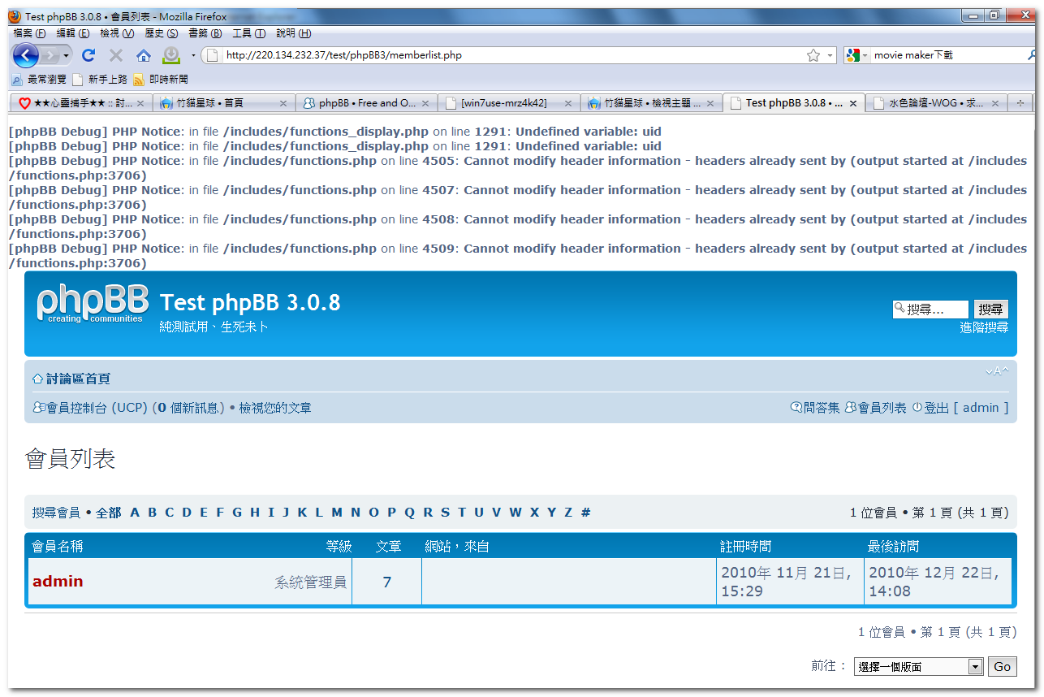The image size is (1044, 697).
Task: Open the 搜尋會員 link
Action: tap(56, 513)
